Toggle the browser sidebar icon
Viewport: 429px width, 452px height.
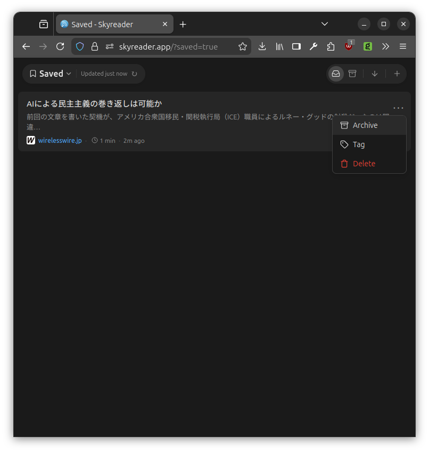point(296,46)
